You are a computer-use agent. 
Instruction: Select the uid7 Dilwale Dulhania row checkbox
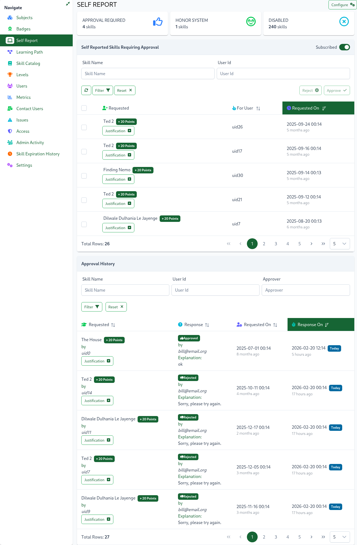(x=84, y=224)
